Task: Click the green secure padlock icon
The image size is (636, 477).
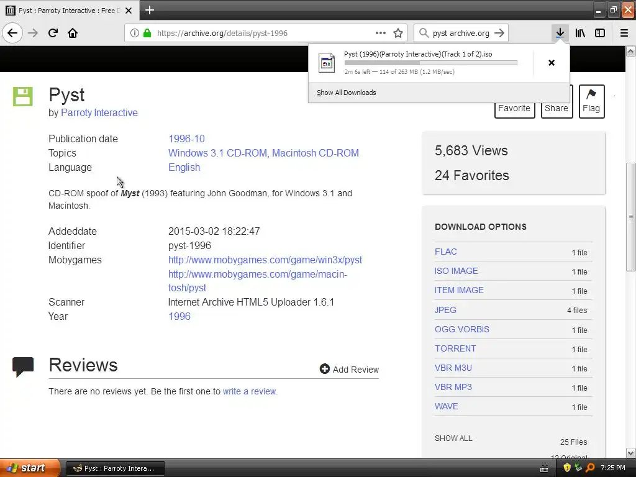Action: 147,33
